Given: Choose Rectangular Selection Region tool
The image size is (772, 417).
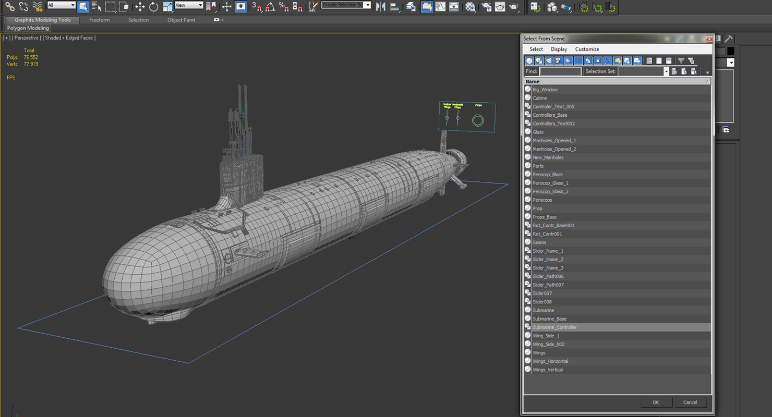Looking at the screenshot, I should pyautogui.click(x=110, y=7).
